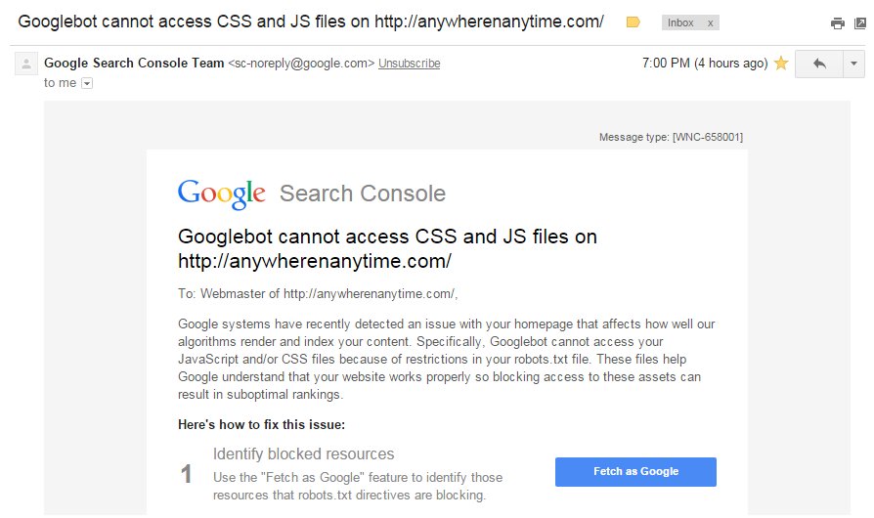Screen dimensions: 874x518
Task: Click the email subject line at the top
Action: 311,22
